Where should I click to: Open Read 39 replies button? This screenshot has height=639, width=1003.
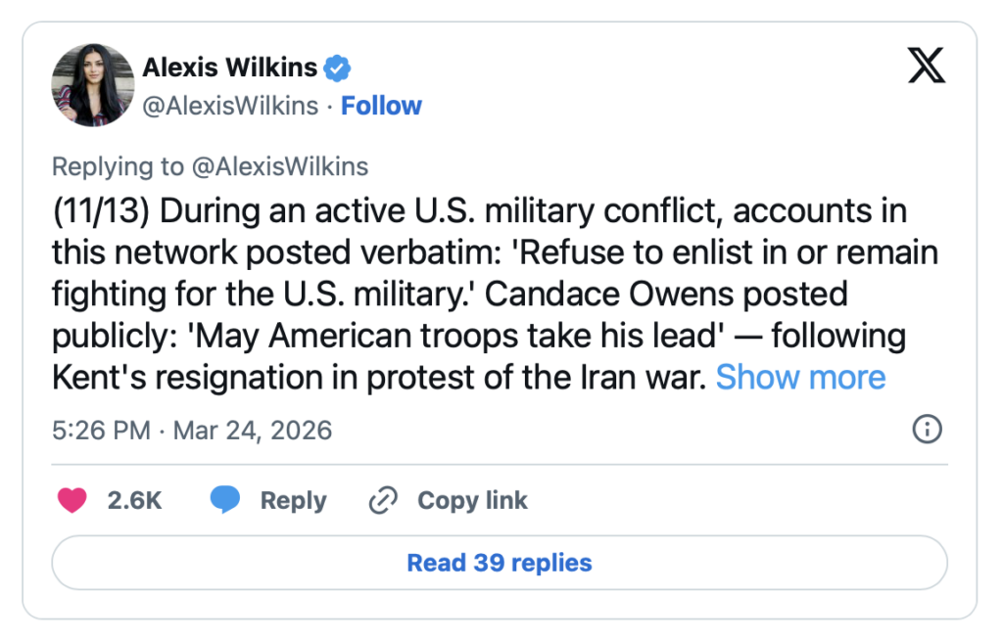(x=500, y=563)
